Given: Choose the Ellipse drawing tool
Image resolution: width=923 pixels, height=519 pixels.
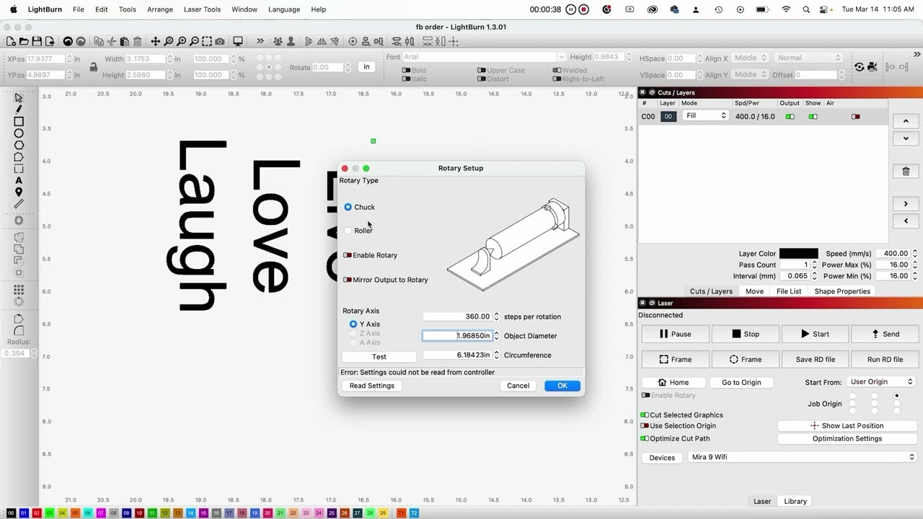Looking at the screenshot, I should [x=19, y=133].
